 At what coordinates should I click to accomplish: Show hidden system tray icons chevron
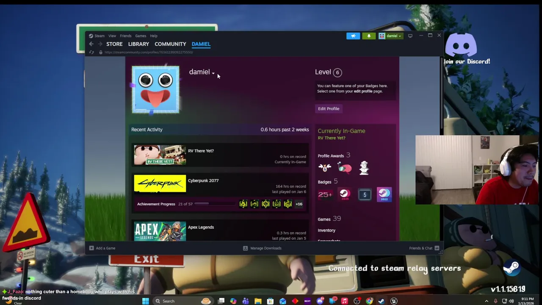tap(487, 301)
